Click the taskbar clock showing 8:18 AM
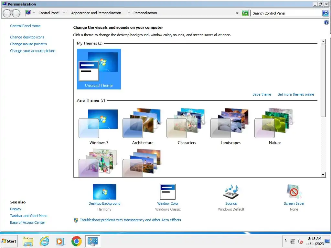The image size is (331, 248). tap(315, 241)
